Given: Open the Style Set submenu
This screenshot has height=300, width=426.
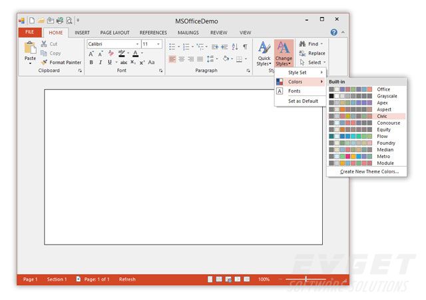Looking at the screenshot, I should (x=300, y=73).
